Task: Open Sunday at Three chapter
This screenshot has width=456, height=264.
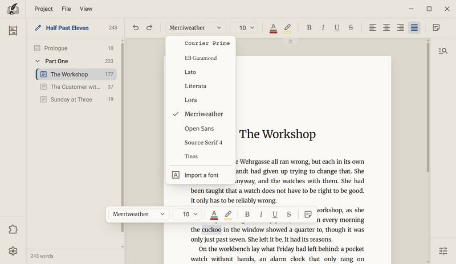Action: pos(76,100)
